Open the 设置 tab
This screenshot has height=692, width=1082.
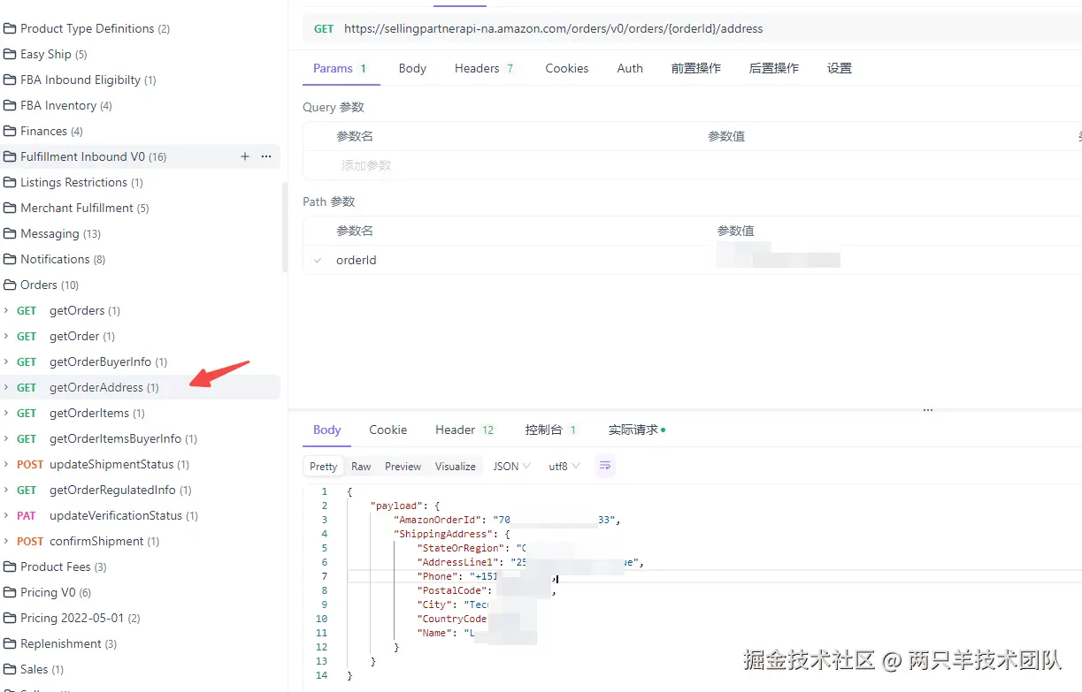[x=840, y=68]
